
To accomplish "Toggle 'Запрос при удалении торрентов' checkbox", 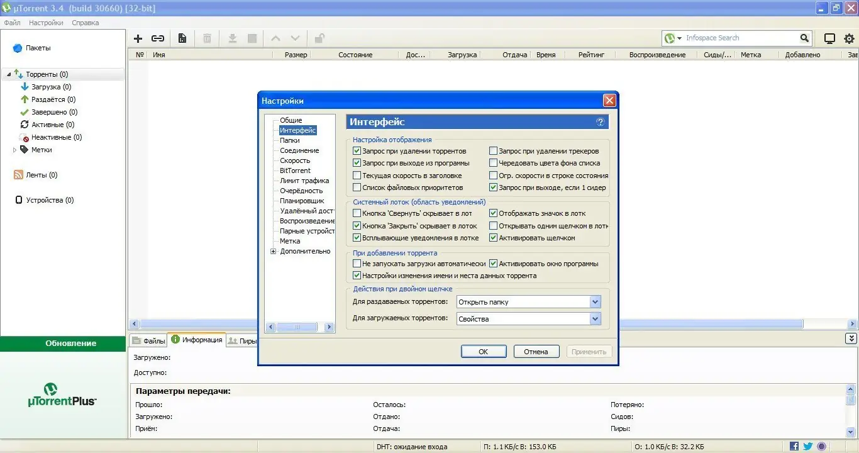I will tap(357, 151).
